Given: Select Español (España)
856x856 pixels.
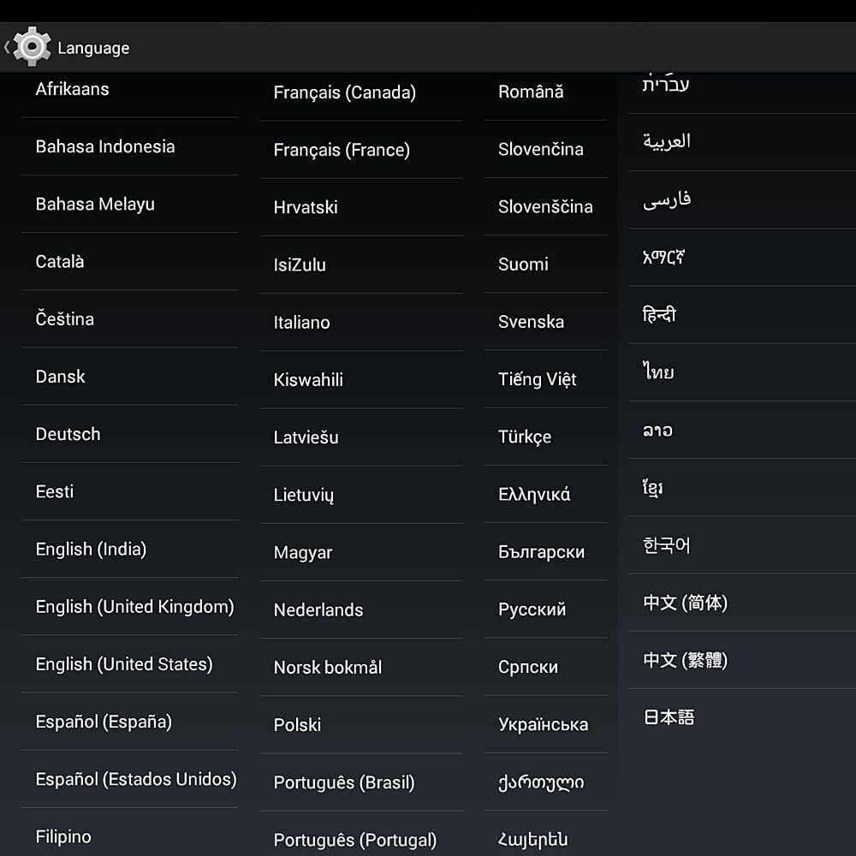Looking at the screenshot, I should 129,722.
